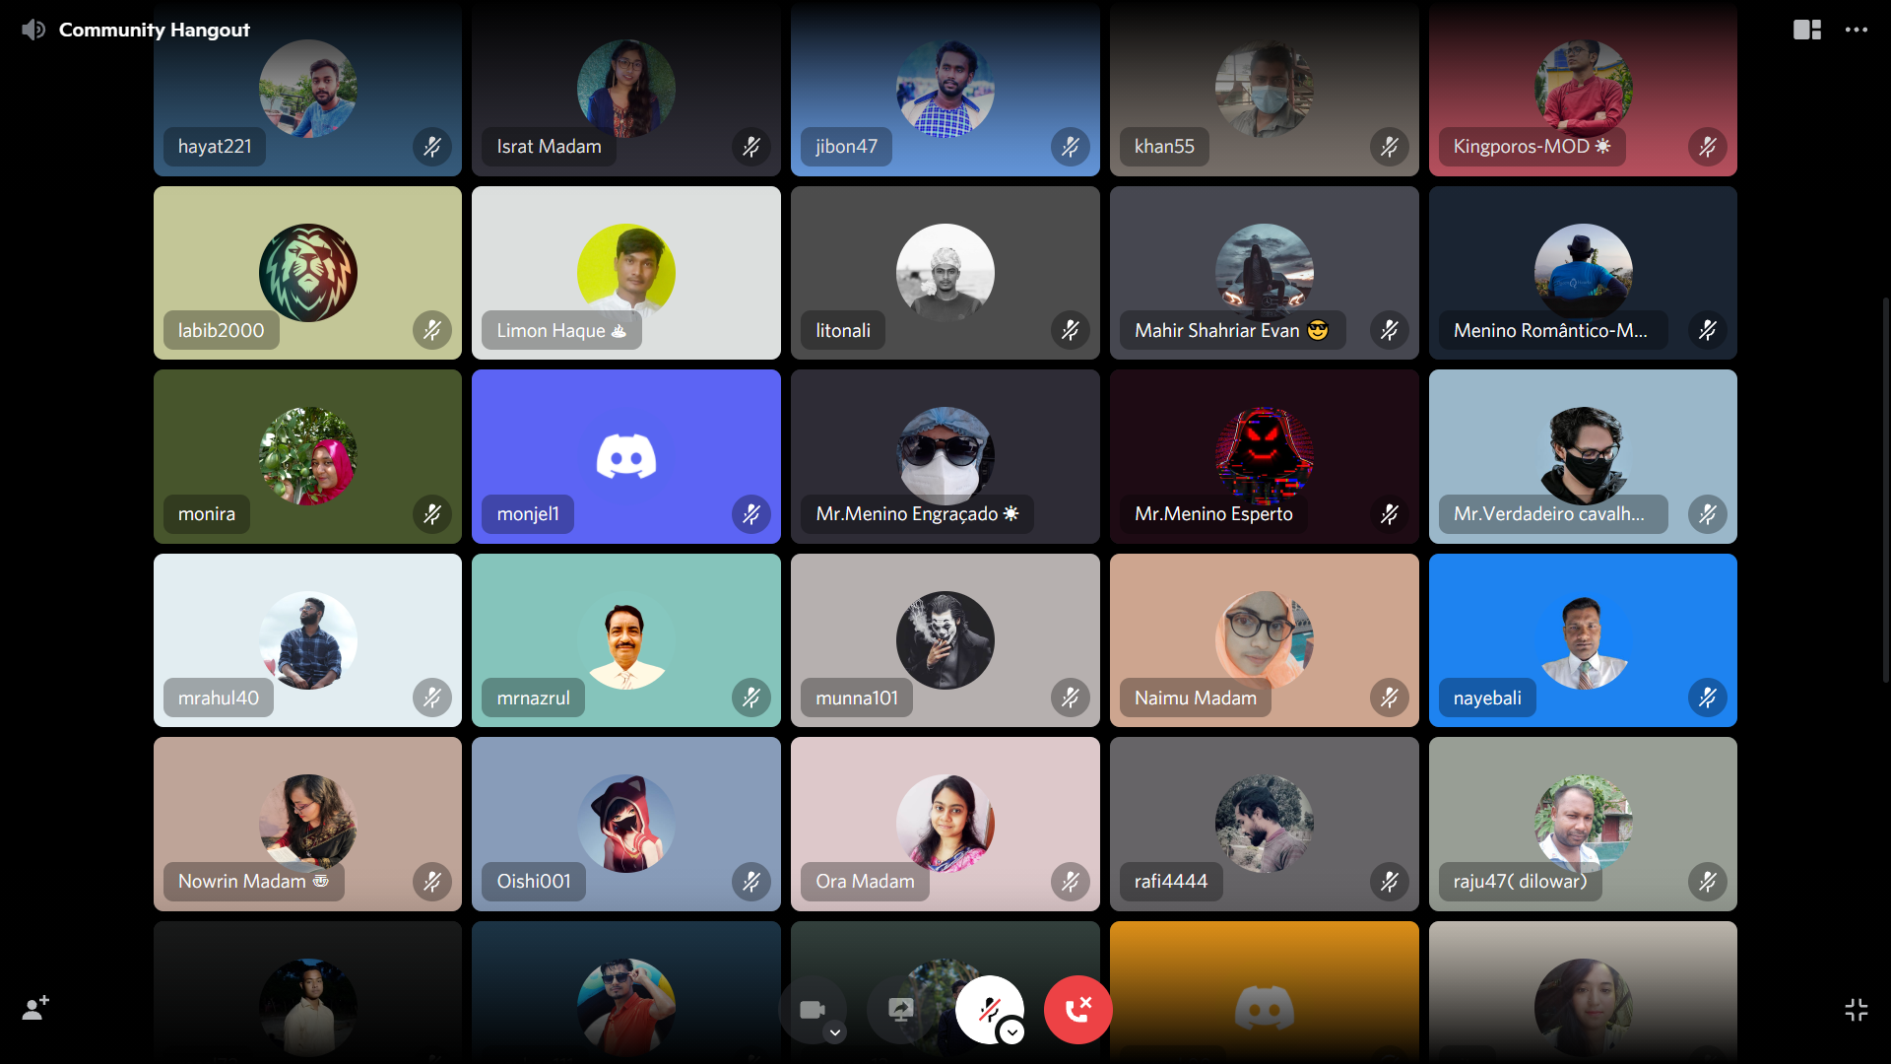Switch the grid layout view

click(1806, 30)
